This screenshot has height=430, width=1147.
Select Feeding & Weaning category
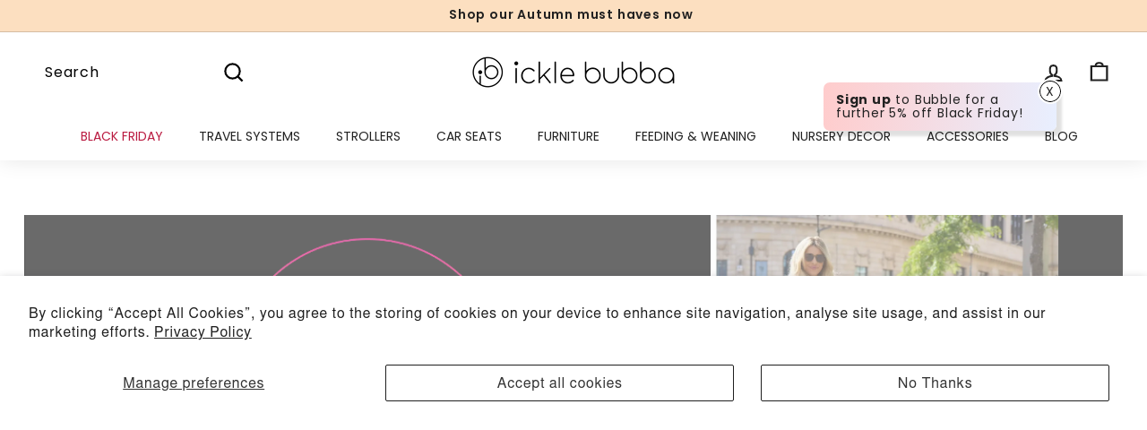click(695, 136)
